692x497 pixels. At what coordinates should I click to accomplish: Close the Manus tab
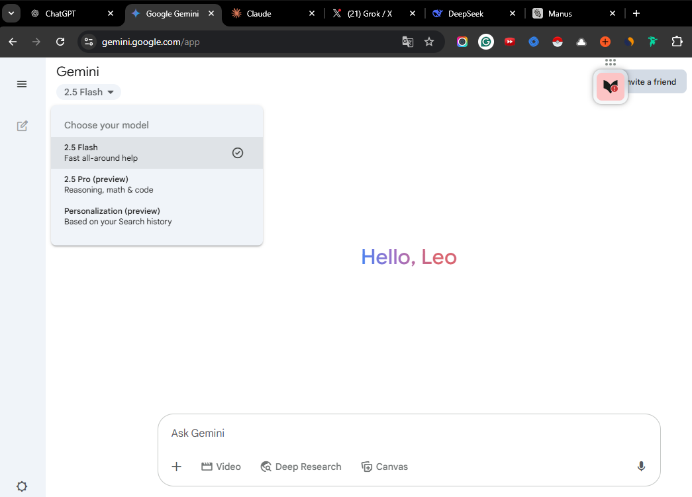pyautogui.click(x=612, y=14)
